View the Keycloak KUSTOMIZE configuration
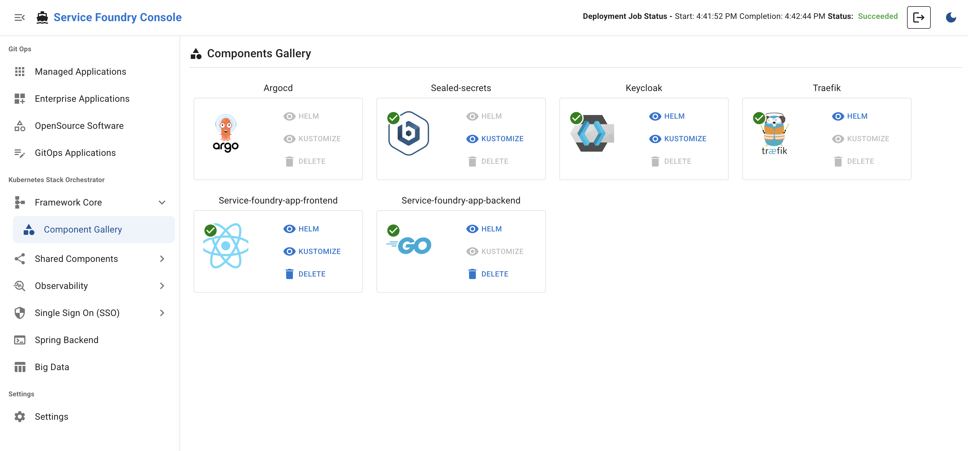Screen dimensions: 968x451 678,139
